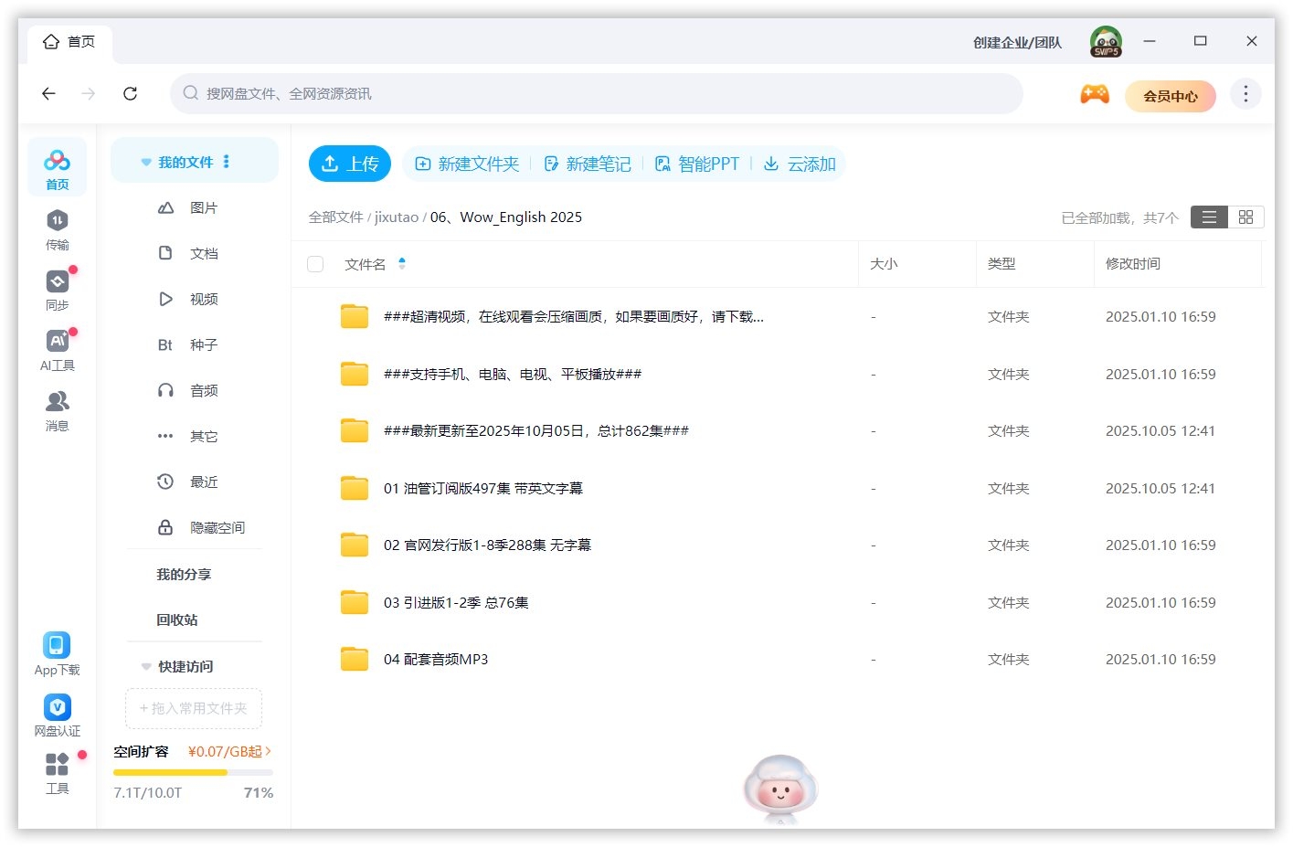Open the 我的分享 menu entry

(185, 574)
